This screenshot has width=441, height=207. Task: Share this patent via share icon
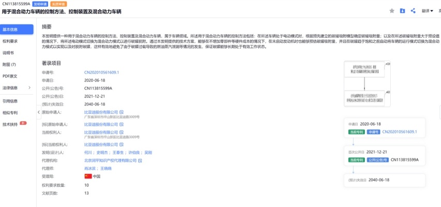pos(413,11)
